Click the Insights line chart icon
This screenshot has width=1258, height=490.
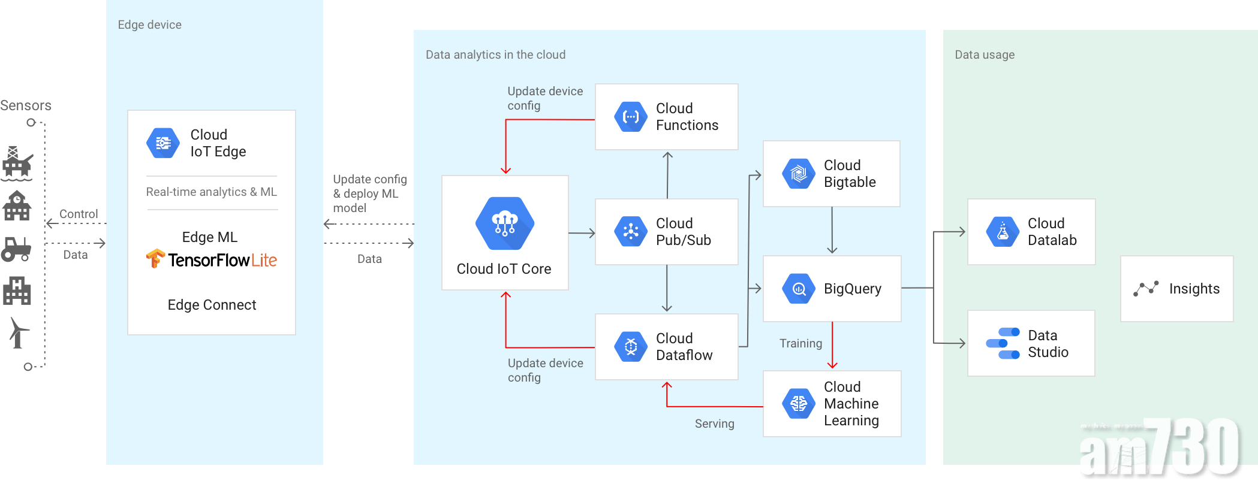click(1145, 289)
